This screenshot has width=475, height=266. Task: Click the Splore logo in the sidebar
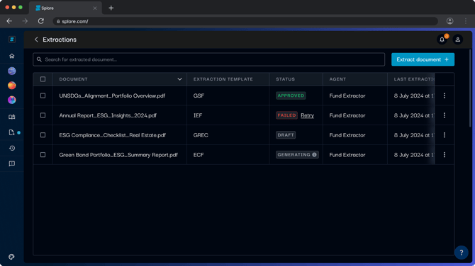coord(12,40)
